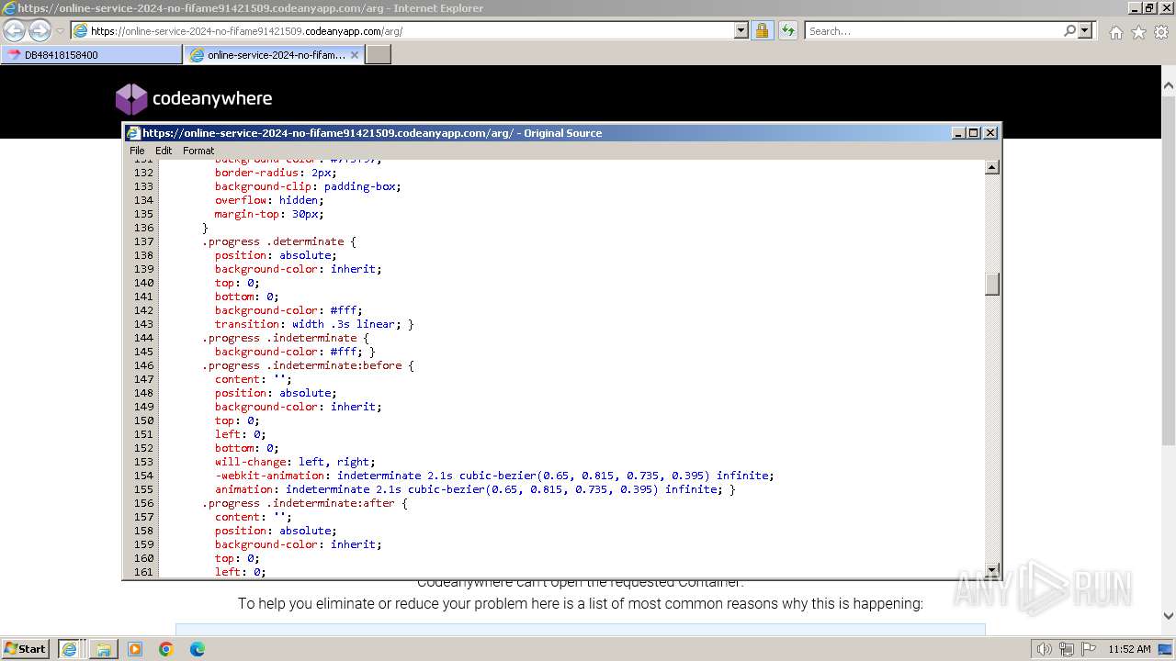1176x661 pixels.
Task: Click the Internet Explorer forward arrow button
Action: 40,30
